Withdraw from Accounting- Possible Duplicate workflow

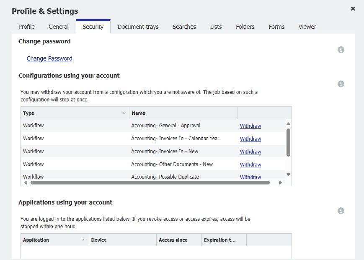(x=250, y=177)
